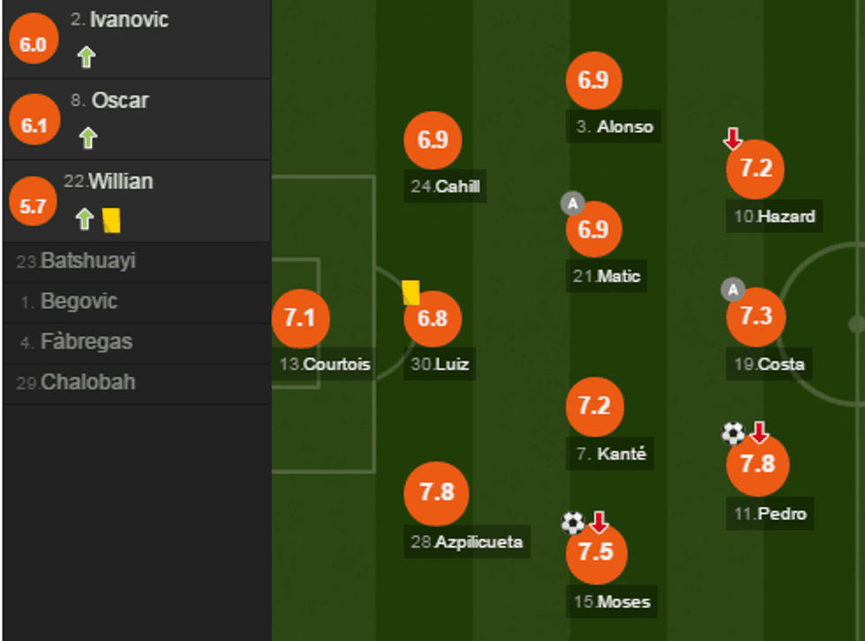Click Ivanovic's green substitution arrow
865x641 pixels.
point(86,57)
